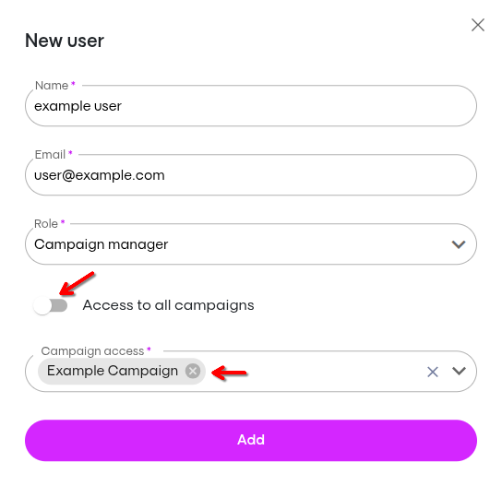502x486 pixels.
Task: Open the Role dropdown arrow
Action: 459,244
